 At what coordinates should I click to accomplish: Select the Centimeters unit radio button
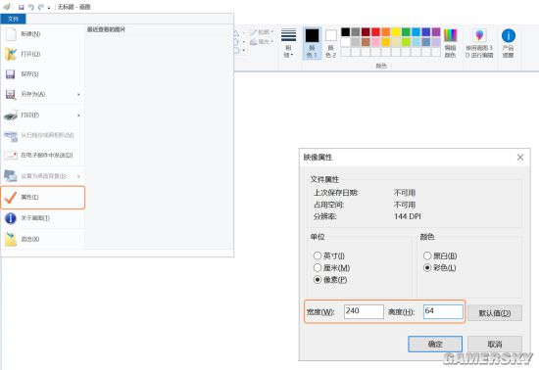pos(318,268)
